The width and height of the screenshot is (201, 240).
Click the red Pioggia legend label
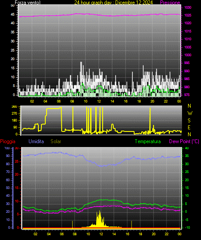[8, 141]
